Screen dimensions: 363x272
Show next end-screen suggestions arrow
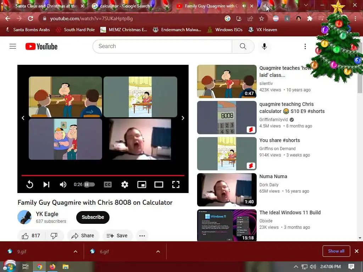(x=183, y=118)
